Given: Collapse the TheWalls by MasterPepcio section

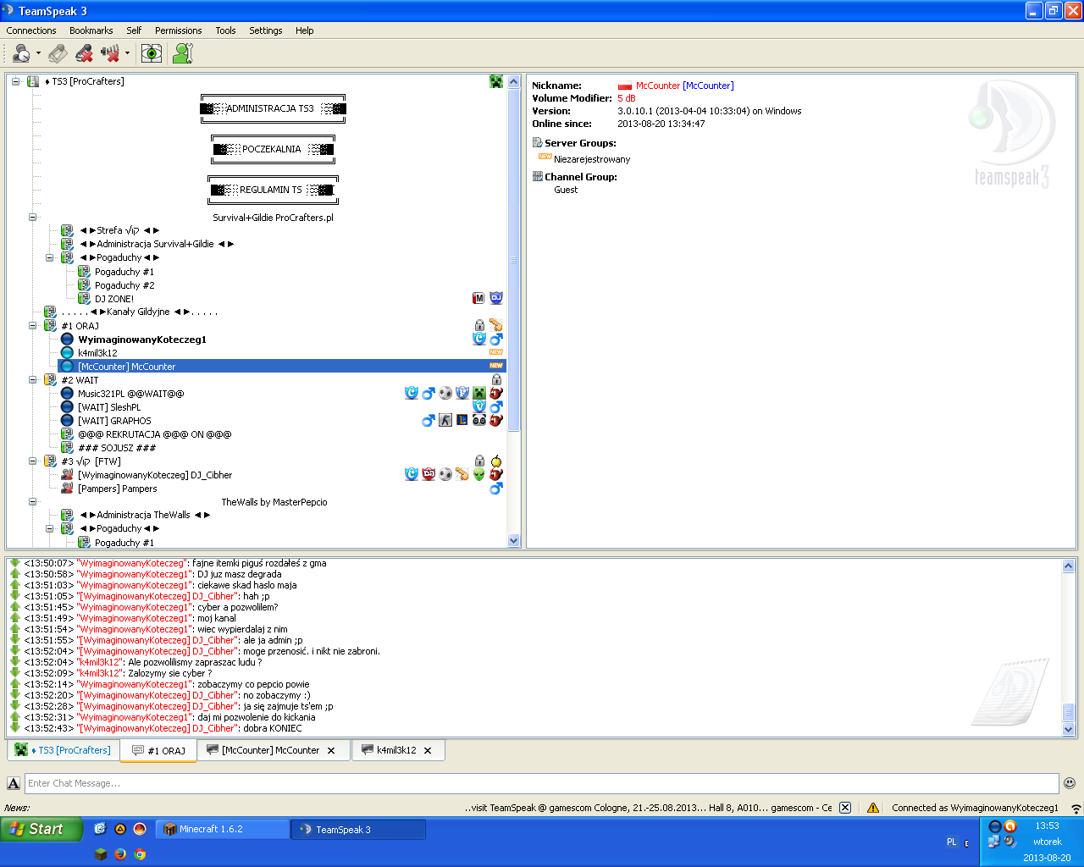Looking at the screenshot, I should (x=33, y=502).
